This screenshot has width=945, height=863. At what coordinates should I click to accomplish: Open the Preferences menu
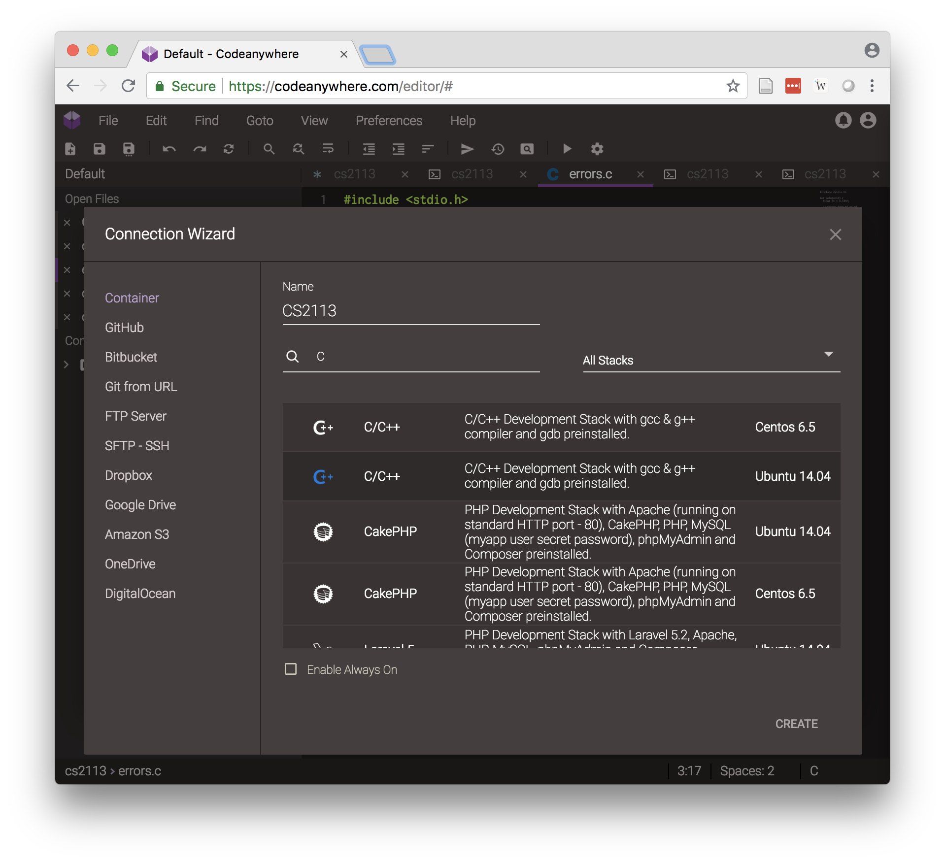[389, 121]
